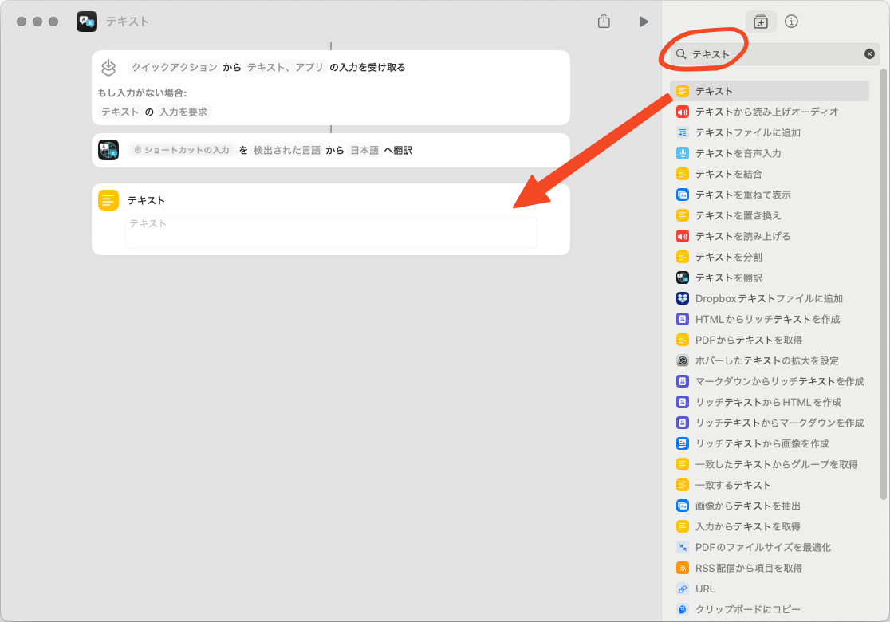
Task: Run the shortcut with the play button
Action: tap(643, 22)
